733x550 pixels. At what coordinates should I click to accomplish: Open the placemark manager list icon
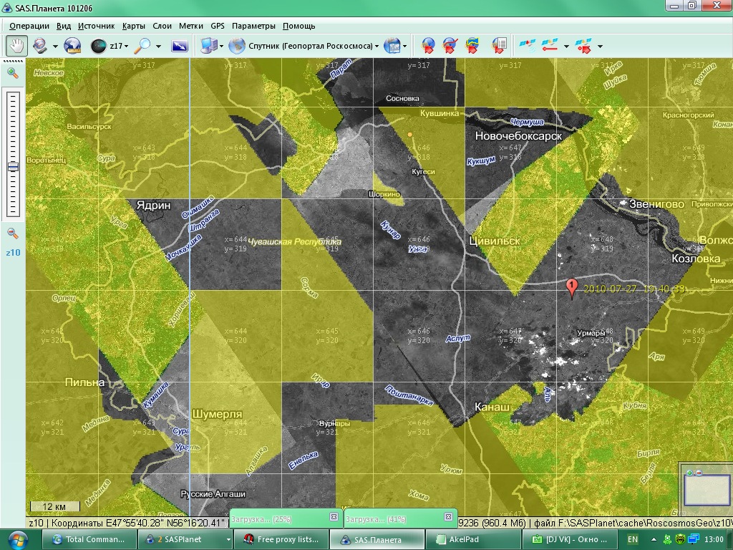tap(499, 46)
